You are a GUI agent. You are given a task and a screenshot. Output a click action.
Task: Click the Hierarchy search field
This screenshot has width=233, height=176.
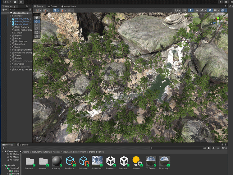[x=19, y=10]
